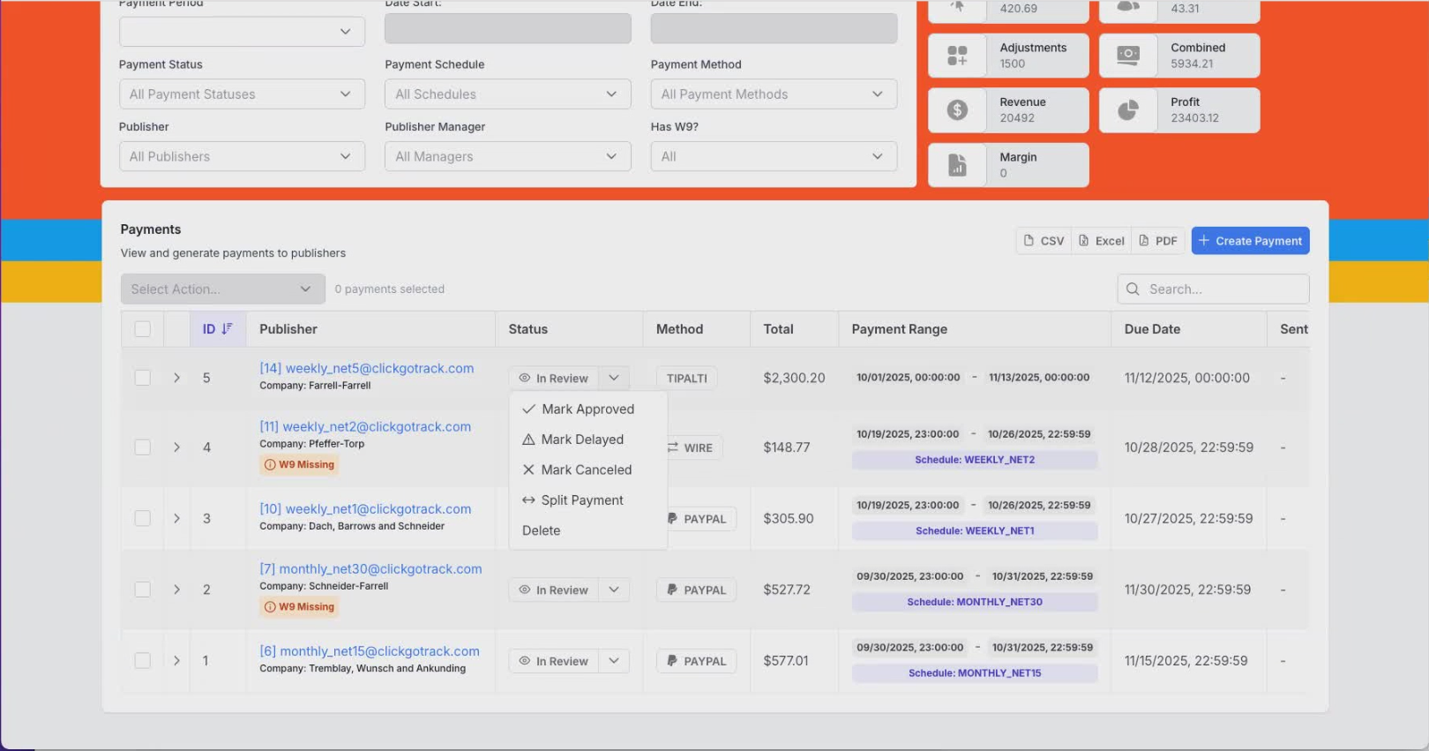Click the Margin report icon
This screenshot has height=751, width=1429.
pos(957,165)
